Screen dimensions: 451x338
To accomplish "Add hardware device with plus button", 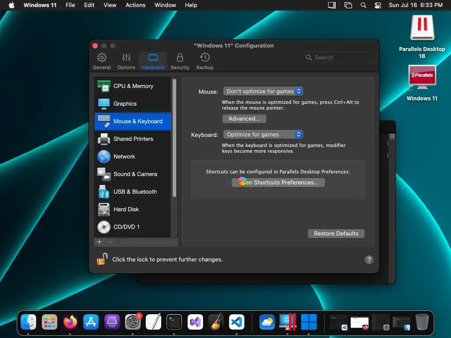I will (x=99, y=242).
